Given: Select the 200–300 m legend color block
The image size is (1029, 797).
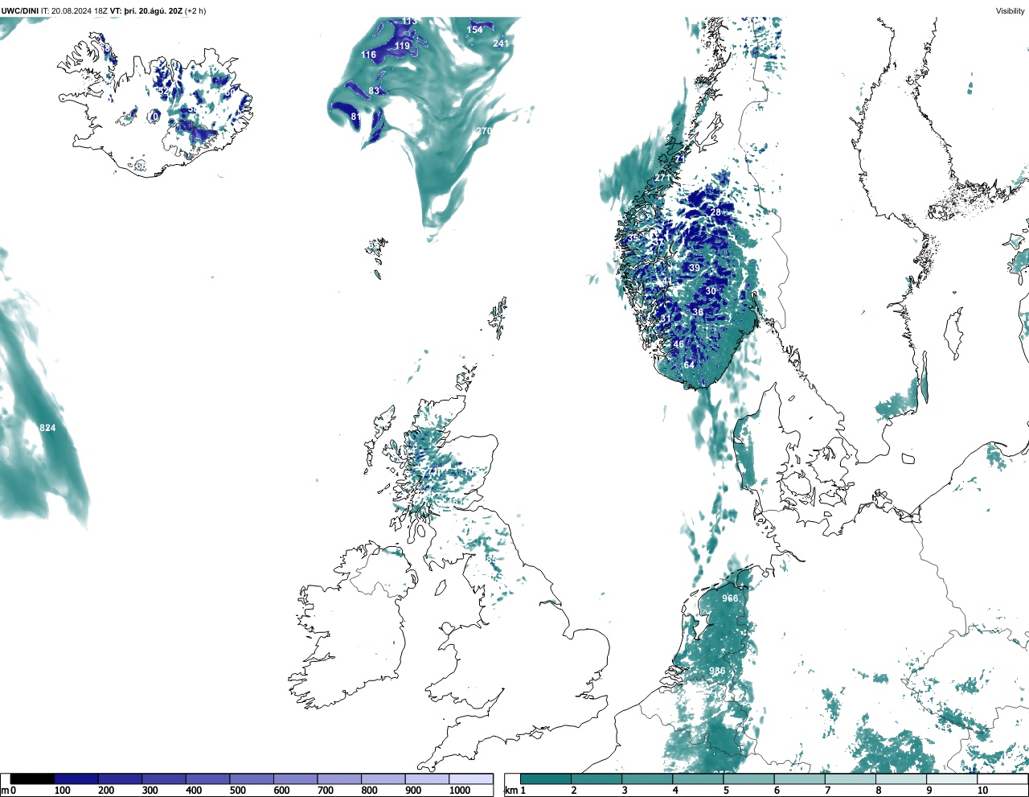Looking at the screenshot, I should pos(121,779).
